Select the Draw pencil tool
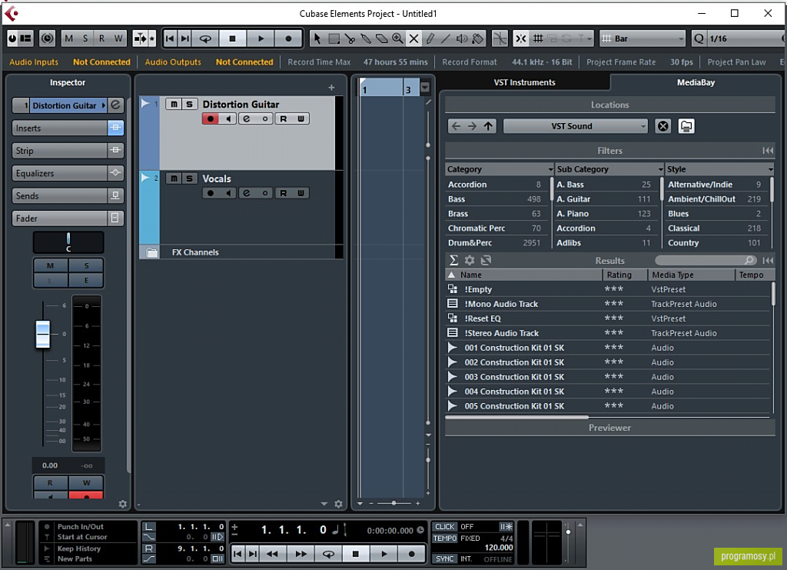The image size is (787, 570). [x=430, y=38]
